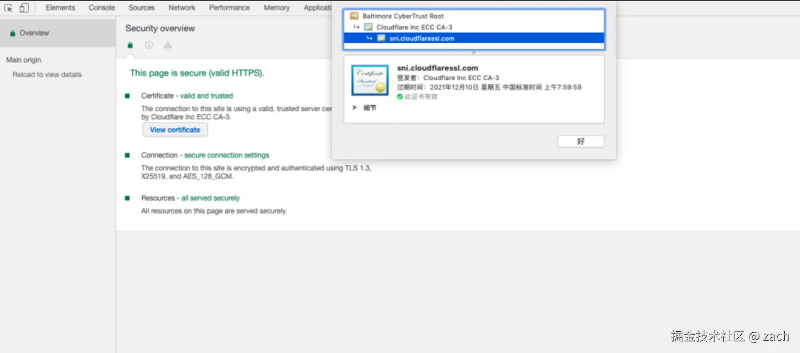The image size is (800, 353).
Task: Click the sni.cloudflaressl.com row certificate icon
Action: pos(381,38)
